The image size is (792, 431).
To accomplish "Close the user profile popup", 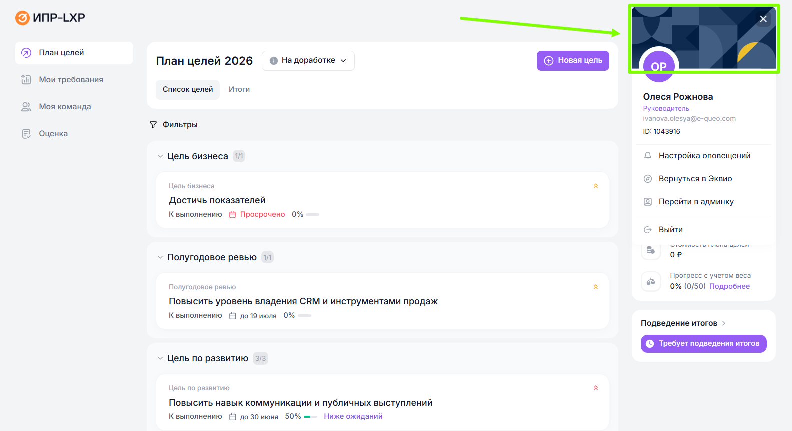I will [763, 19].
